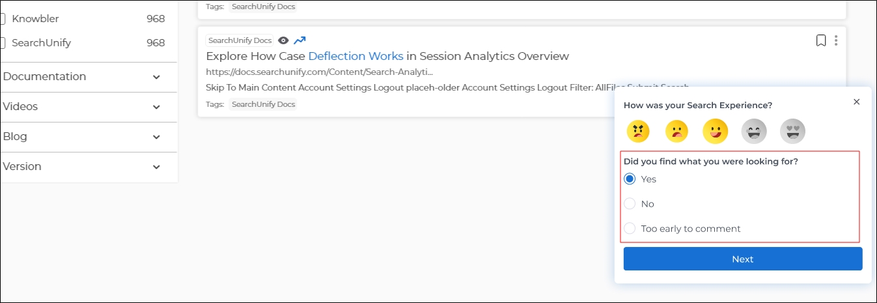
Task: Select the Yes radio button
Action: pyautogui.click(x=630, y=179)
